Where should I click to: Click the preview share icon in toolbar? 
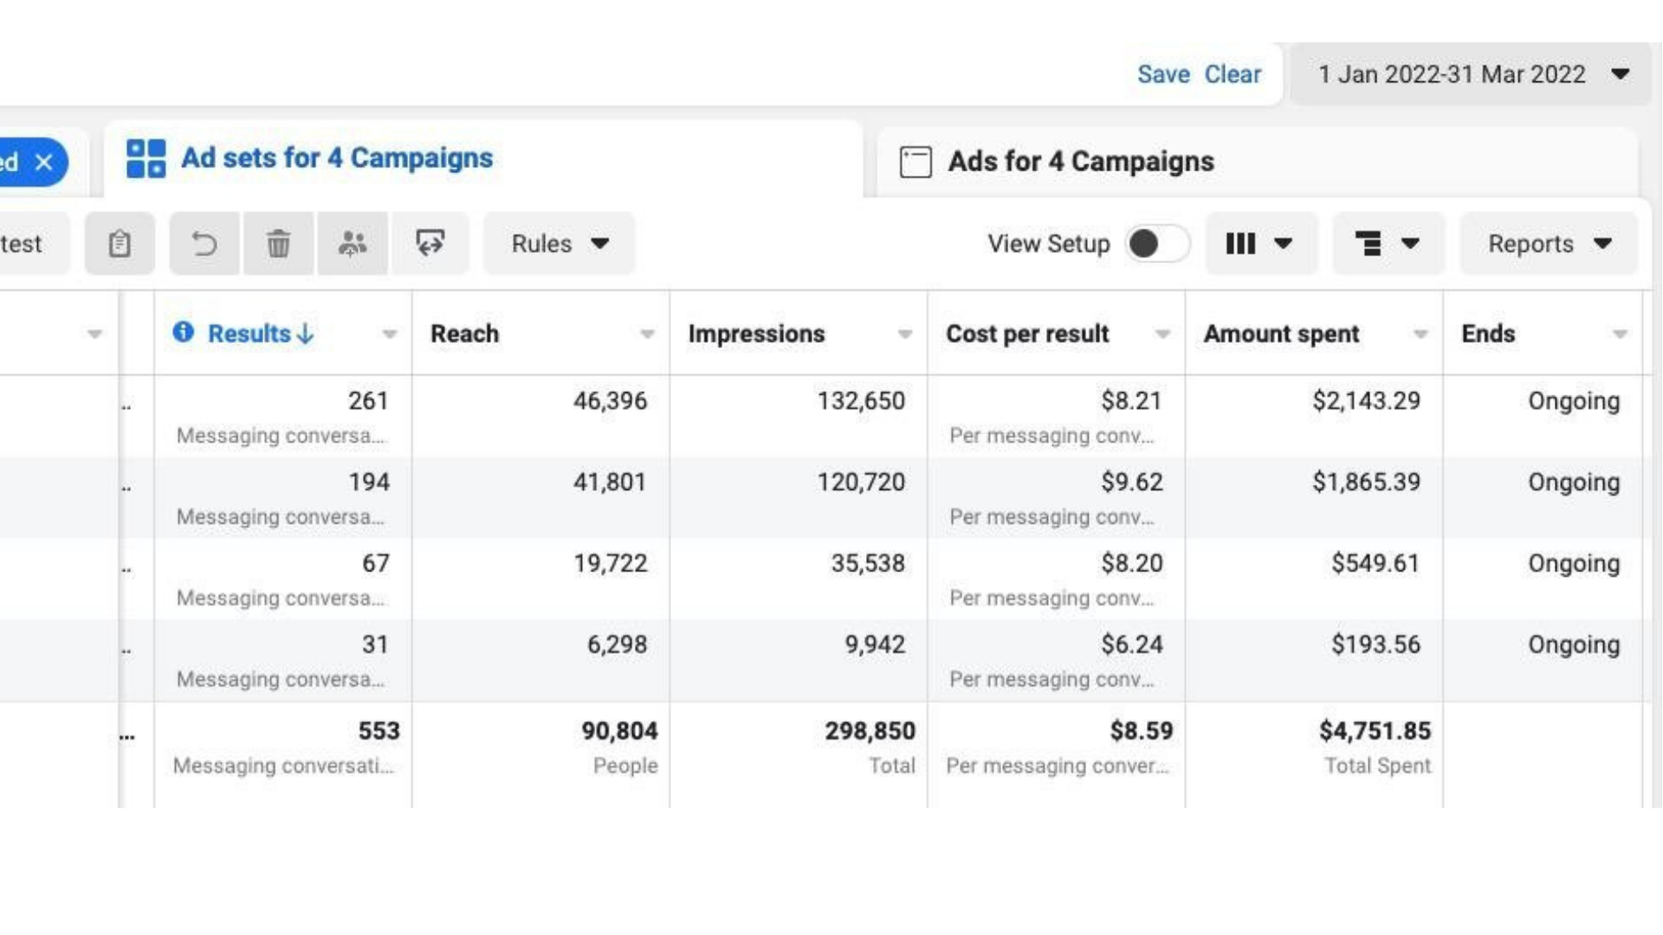tap(430, 244)
